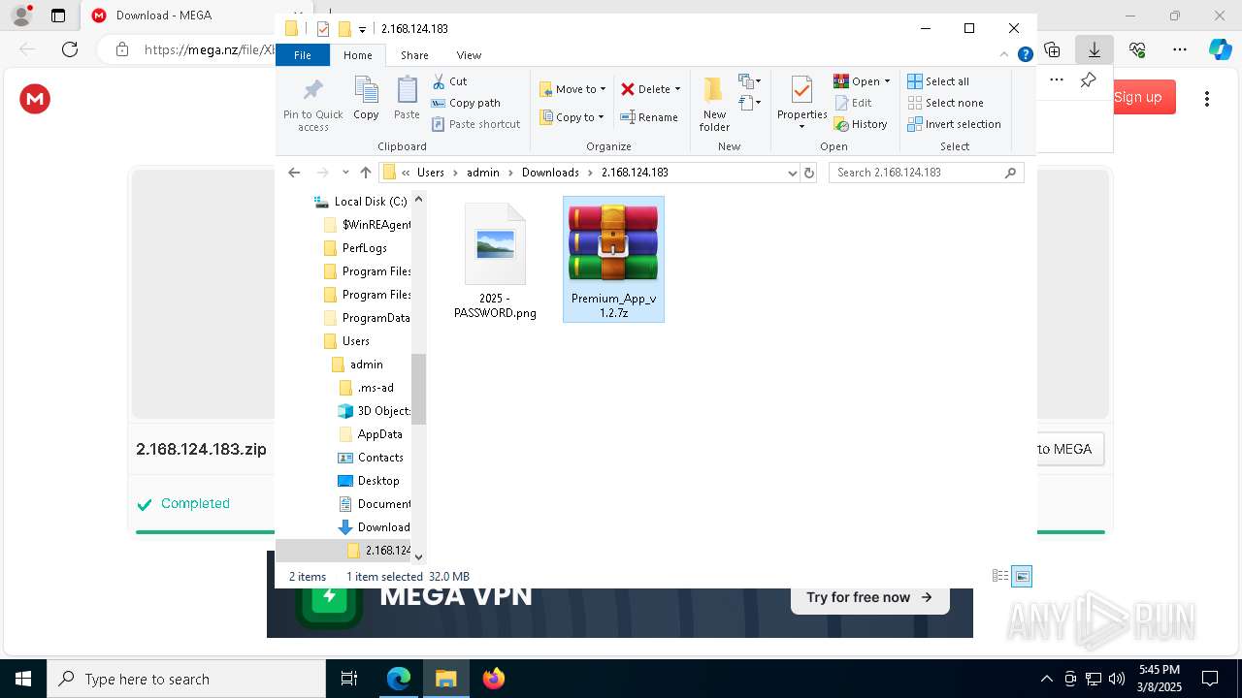Create a New folder
The width and height of the screenshot is (1242, 698).
click(x=714, y=105)
